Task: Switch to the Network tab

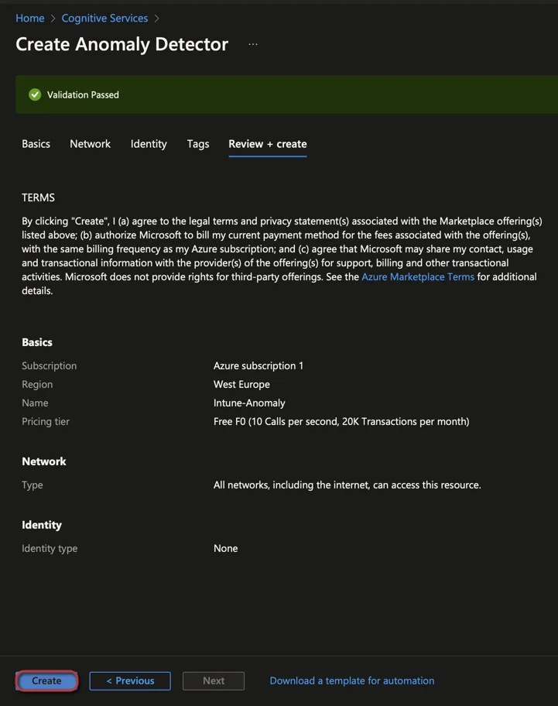Action: click(x=90, y=144)
